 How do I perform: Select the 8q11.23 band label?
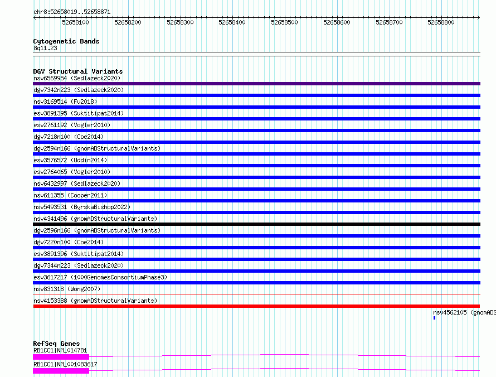point(45,48)
